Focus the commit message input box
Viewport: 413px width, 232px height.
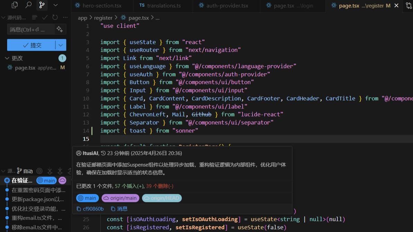click(31, 29)
